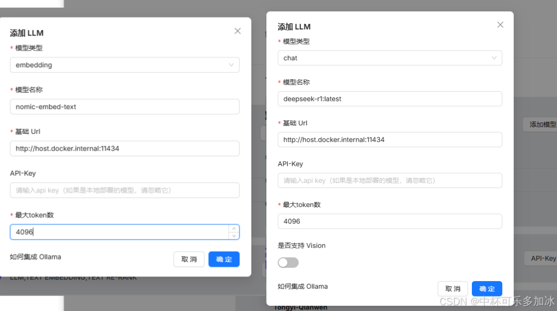Expand the model type dropdown showing embedding
The image size is (557, 311).
coord(124,65)
